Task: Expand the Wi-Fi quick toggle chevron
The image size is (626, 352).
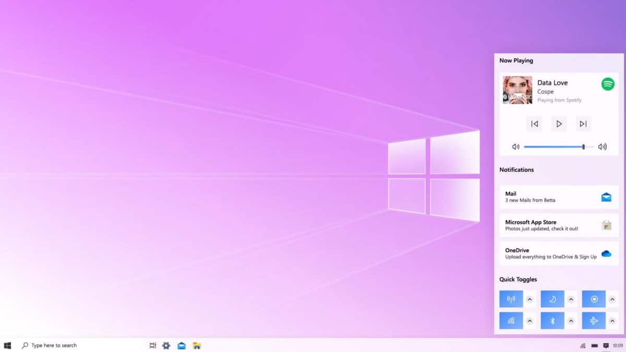Action: (530, 321)
